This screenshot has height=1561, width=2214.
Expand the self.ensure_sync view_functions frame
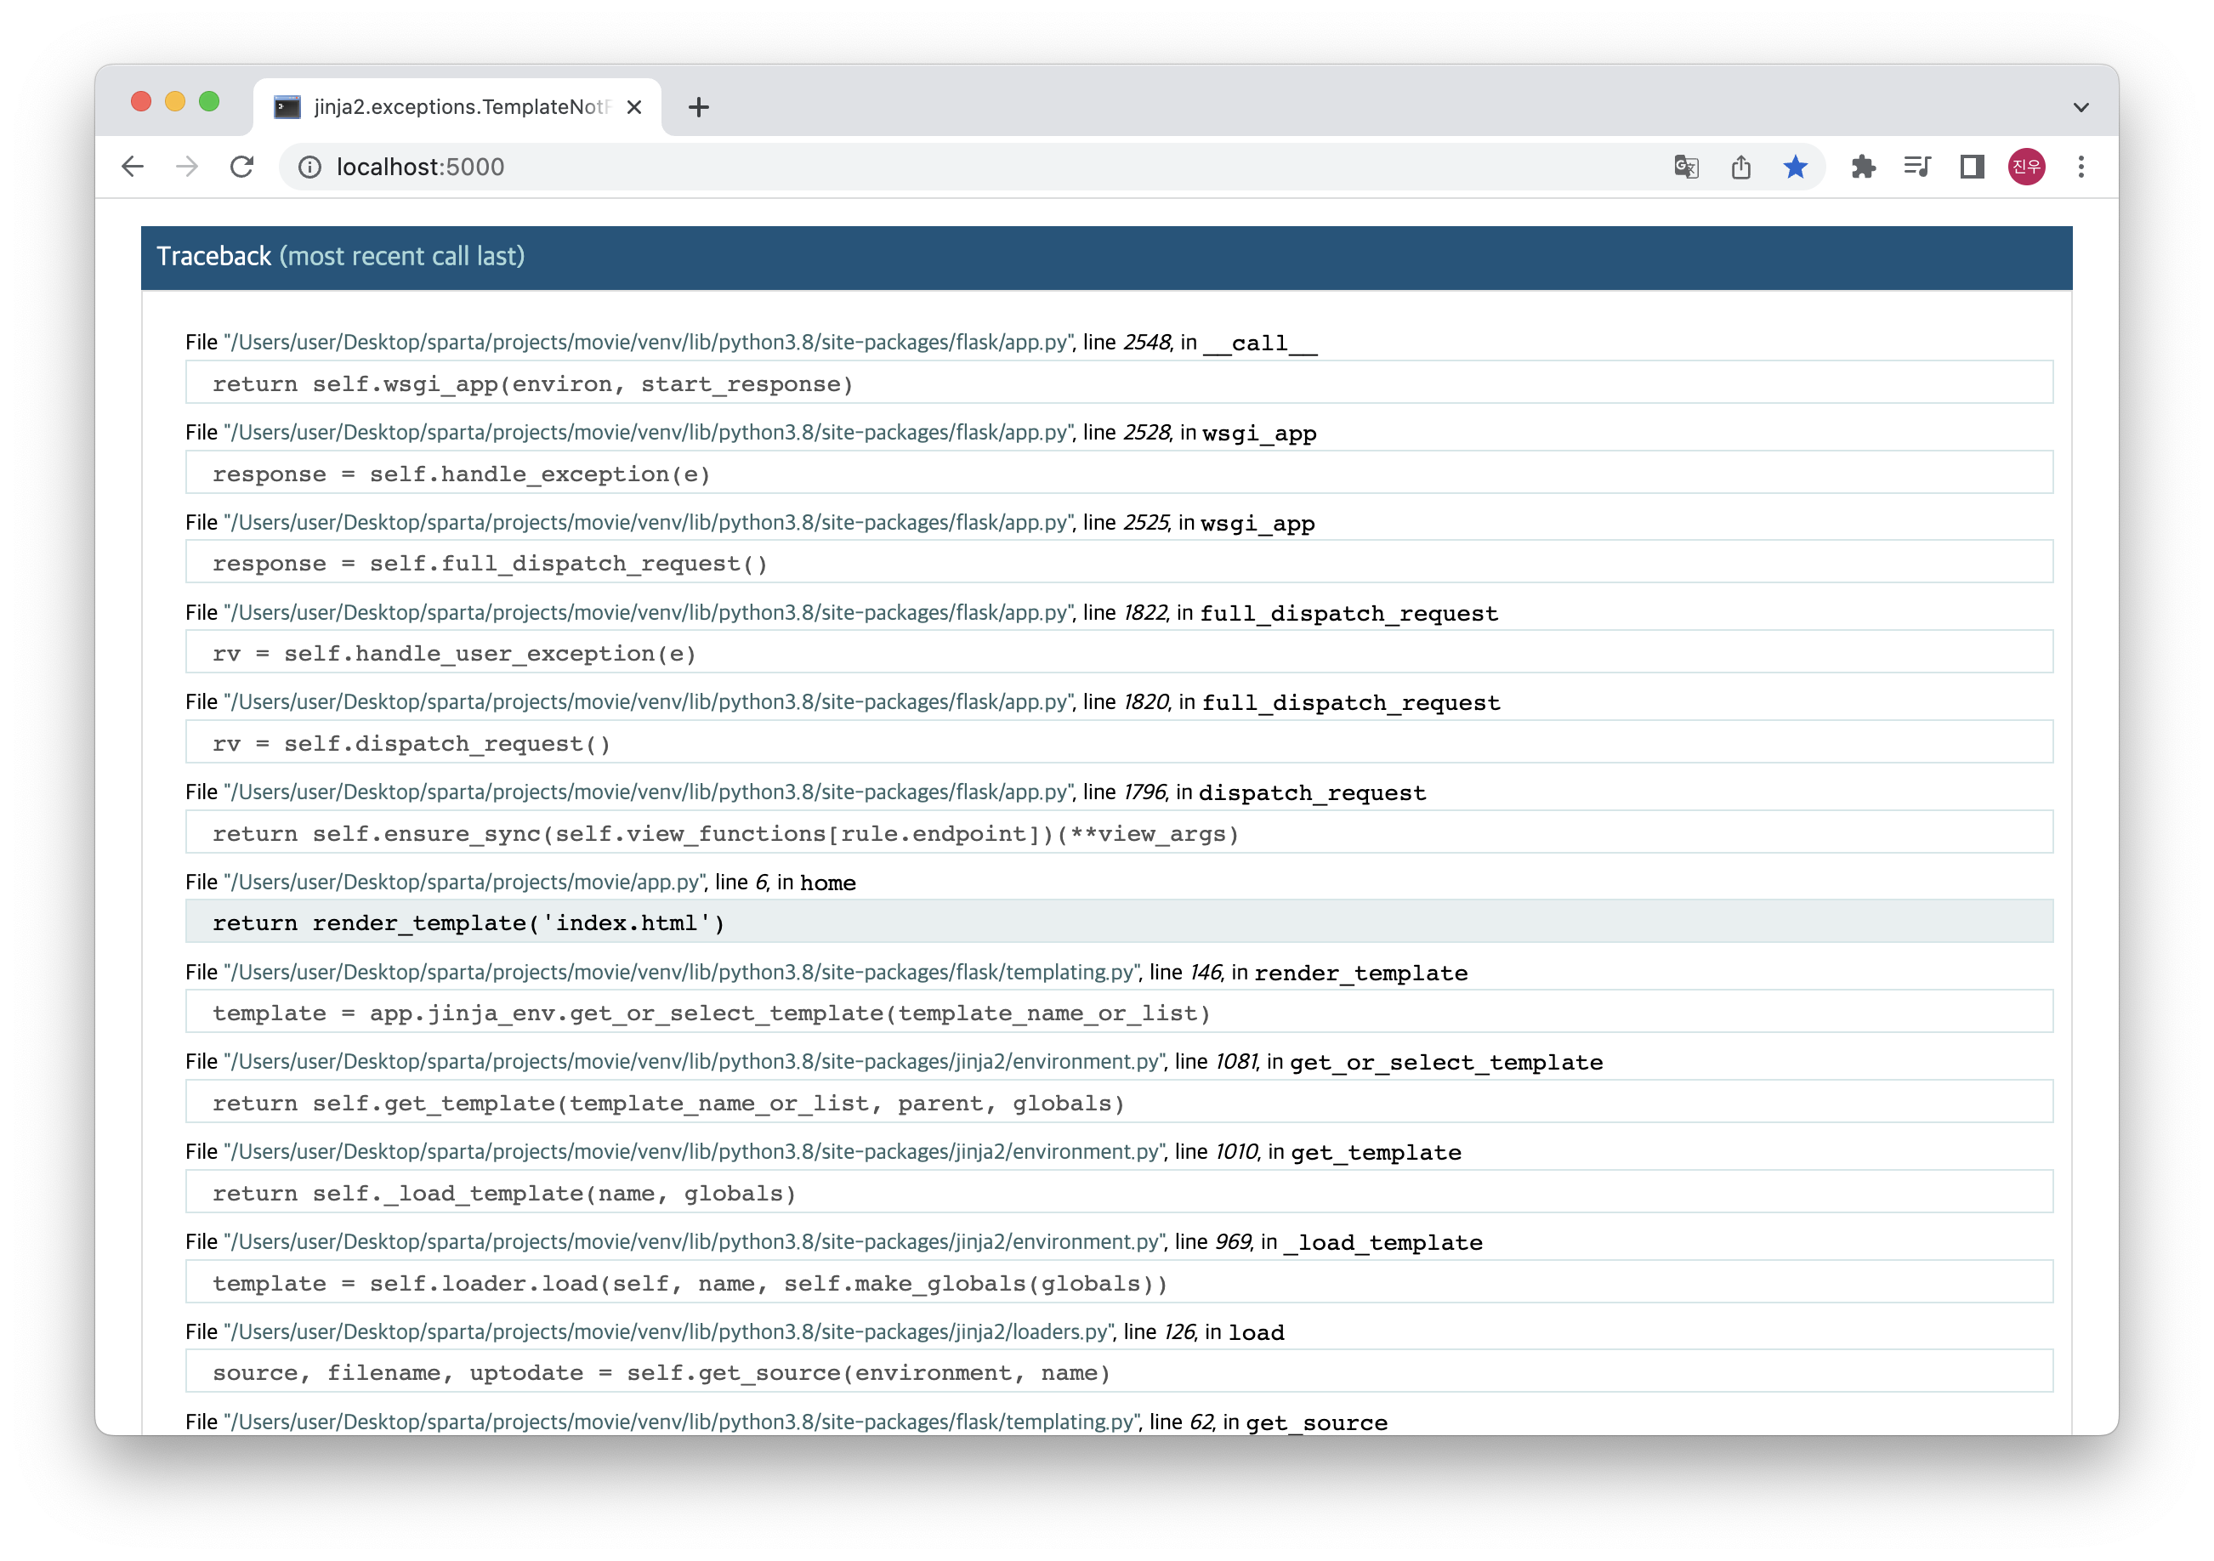[x=1119, y=832]
